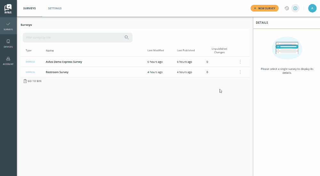Open options menu for Restroom Survey
Screen dimensions: 320x176
coord(240,72)
